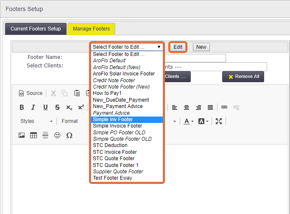Select 'AroFlo Default' from the list

coord(127,61)
